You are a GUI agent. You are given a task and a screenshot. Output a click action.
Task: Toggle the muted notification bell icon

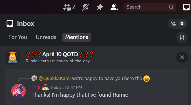pyautogui.click(x=85, y=7)
